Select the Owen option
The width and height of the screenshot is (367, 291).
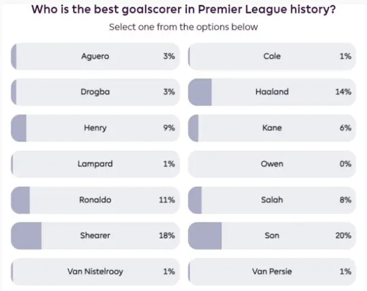point(272,164)
